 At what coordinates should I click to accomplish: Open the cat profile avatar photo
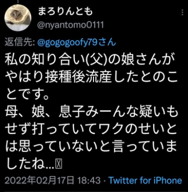point(18,18)
